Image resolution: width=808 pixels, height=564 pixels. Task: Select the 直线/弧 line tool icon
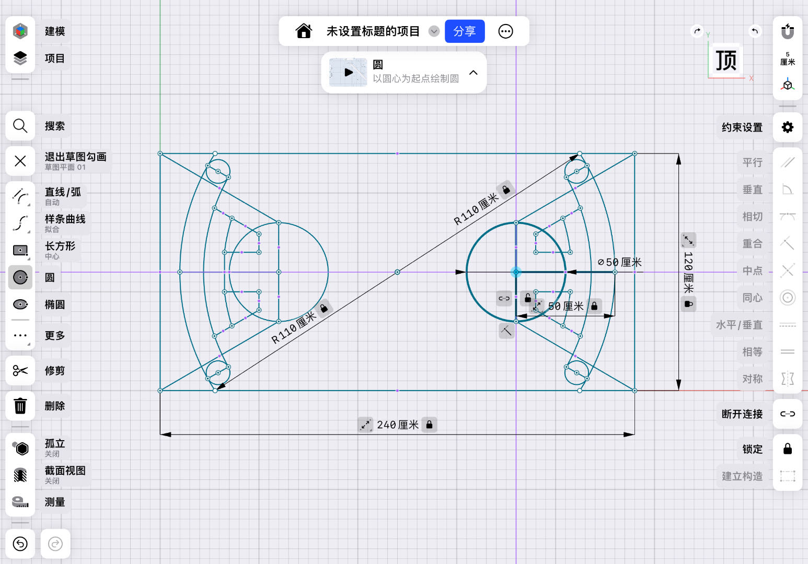pos(20,196)
